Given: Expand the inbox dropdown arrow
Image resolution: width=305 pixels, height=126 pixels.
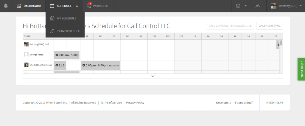Looking at the screenshot, I should pyautogui.click(x=245, y=6).
